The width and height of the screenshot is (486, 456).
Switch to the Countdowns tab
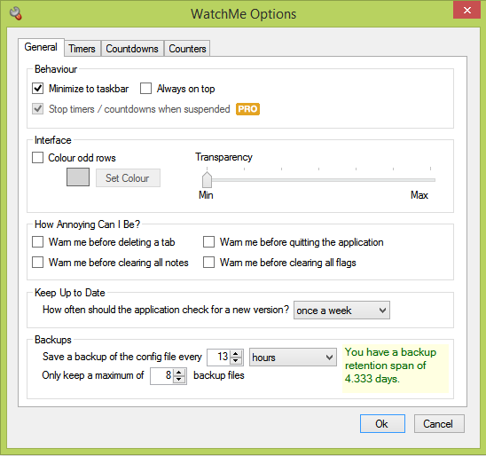click(132, 49)
